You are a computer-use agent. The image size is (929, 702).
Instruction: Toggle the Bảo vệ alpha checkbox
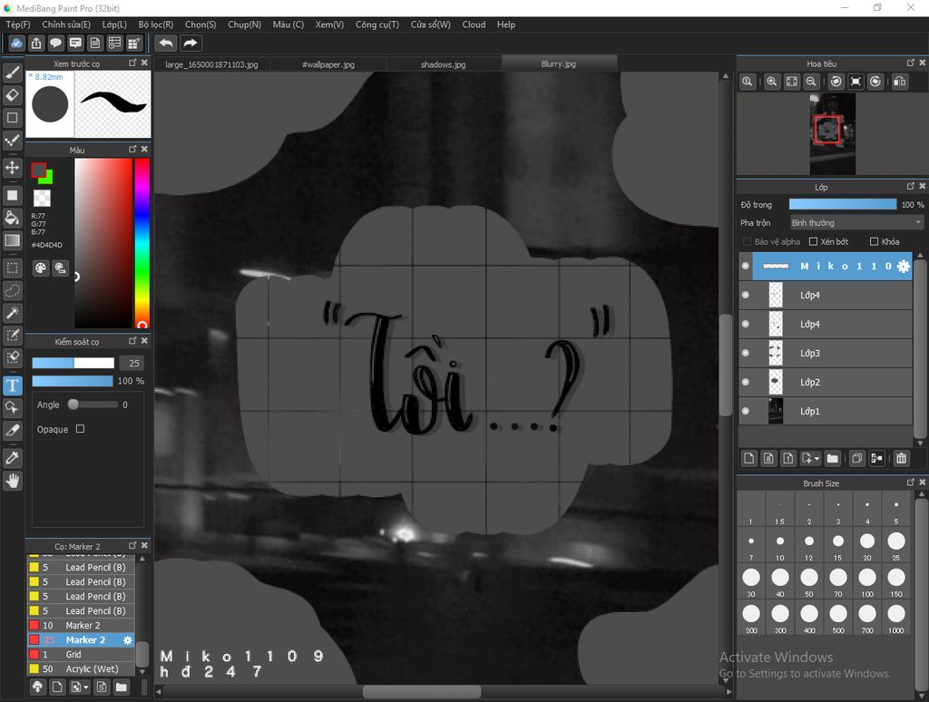[x=748, y=241]
